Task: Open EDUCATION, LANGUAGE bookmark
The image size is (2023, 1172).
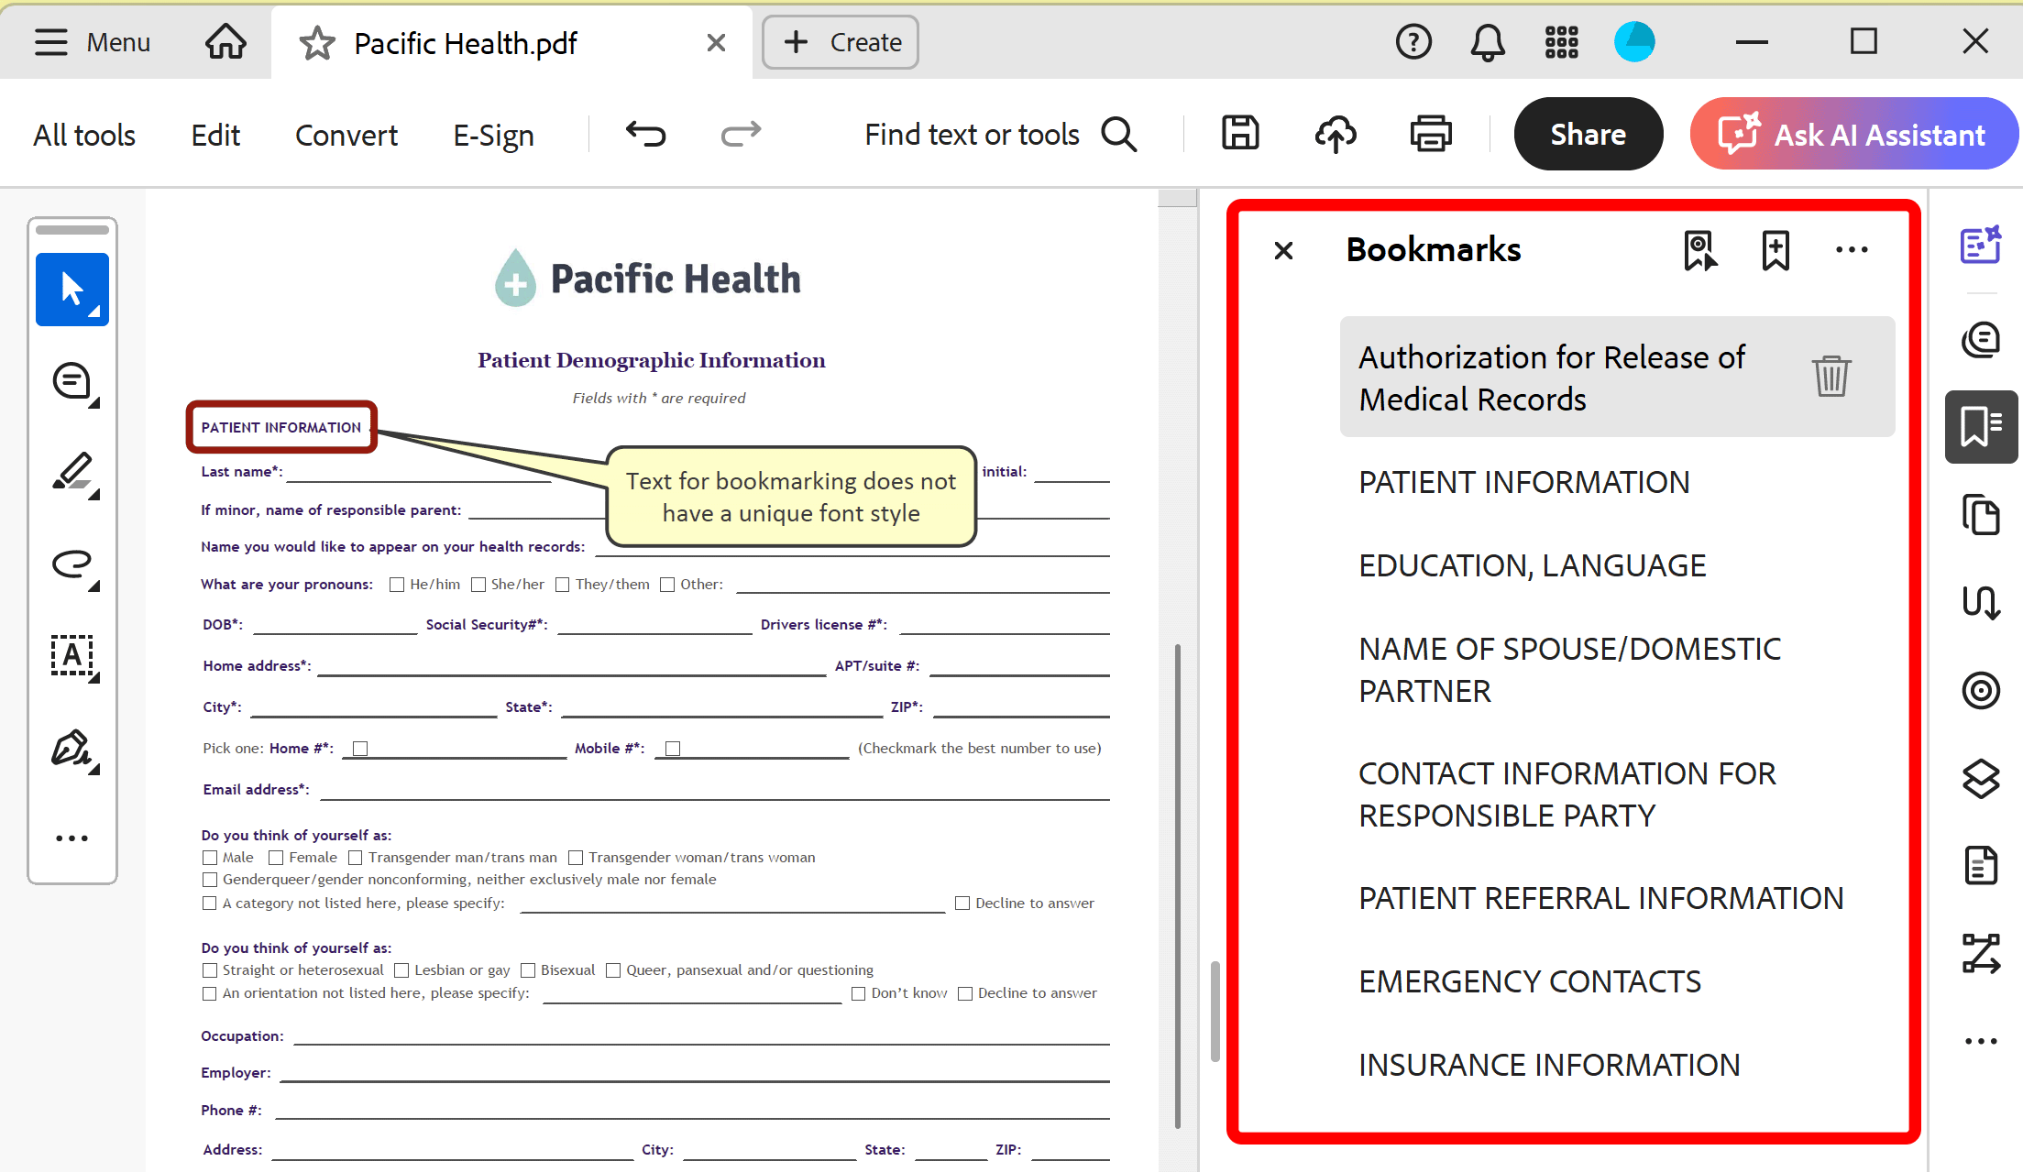Action: (1532, 566)
